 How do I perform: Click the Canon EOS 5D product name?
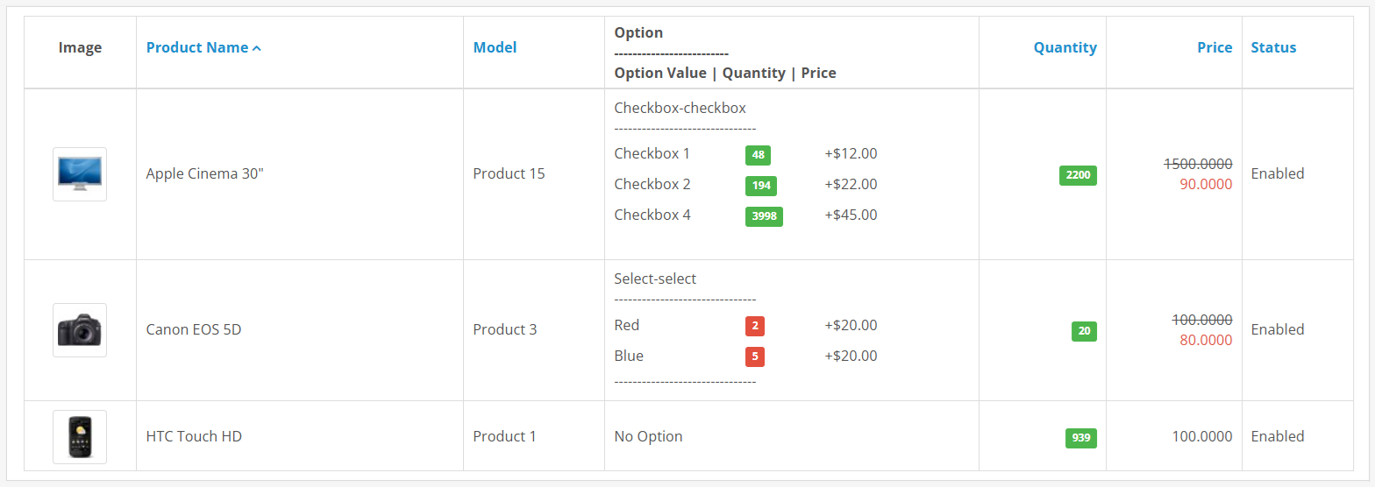coord(193,329)
